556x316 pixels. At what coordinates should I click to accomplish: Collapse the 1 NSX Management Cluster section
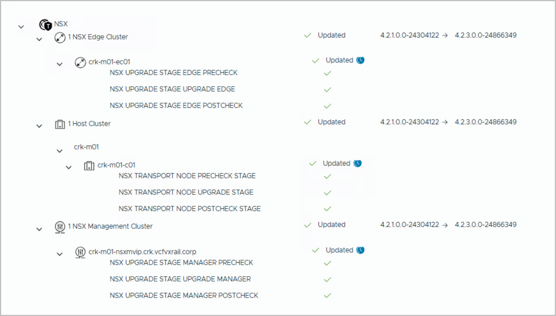tap(39, 229)
